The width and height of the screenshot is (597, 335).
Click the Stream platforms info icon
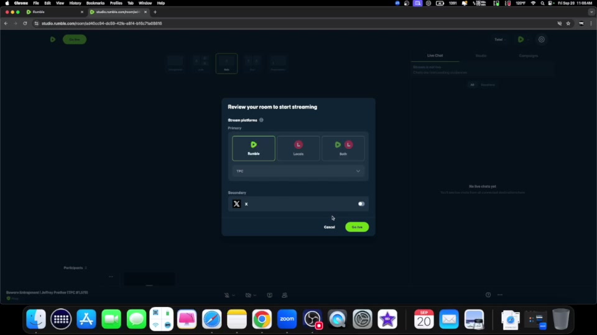pyautogui.click(x=261, y=120)
